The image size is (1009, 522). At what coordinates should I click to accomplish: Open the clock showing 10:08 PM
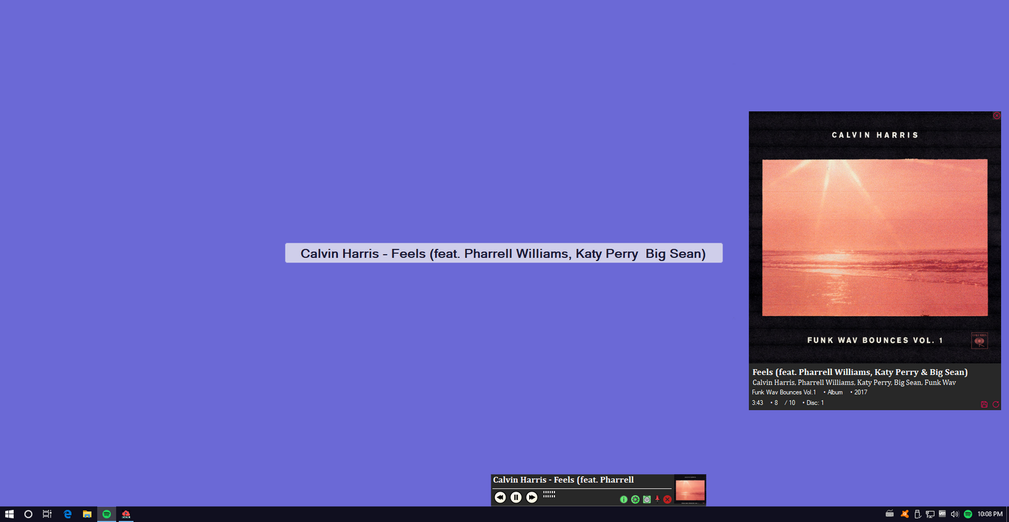[x=990, y=514]
